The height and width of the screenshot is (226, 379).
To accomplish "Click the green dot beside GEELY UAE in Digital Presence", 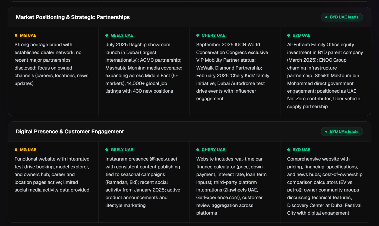I will [107, 150].
